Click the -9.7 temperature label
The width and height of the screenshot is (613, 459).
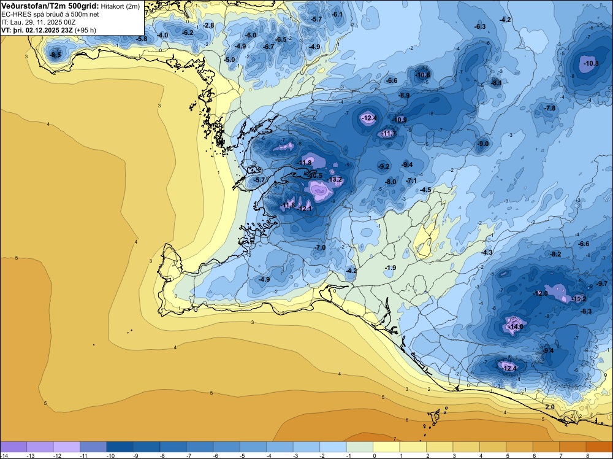[602, 283]
